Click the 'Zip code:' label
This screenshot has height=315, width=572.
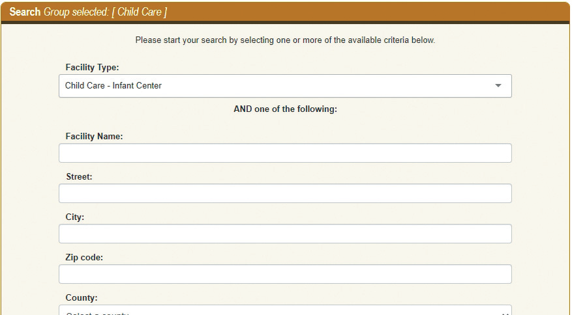coord(84,258)
